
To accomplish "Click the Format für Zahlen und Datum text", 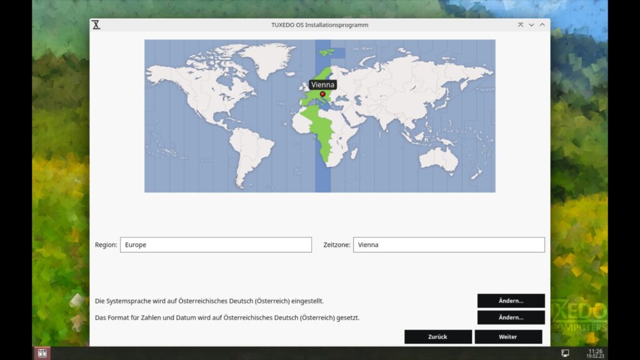I will pyautogui.click(x=227, y=317).
